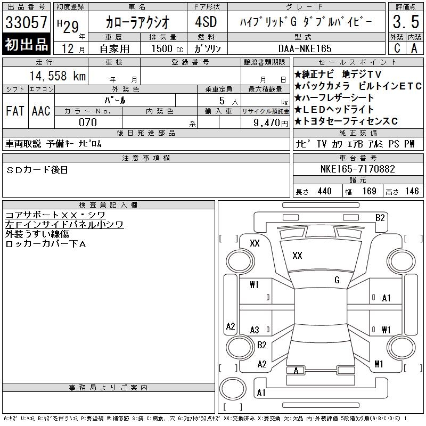Select sales point ★純正ナビ 地デジTV
The image size is (426, 426).
[x=338, y=74]
